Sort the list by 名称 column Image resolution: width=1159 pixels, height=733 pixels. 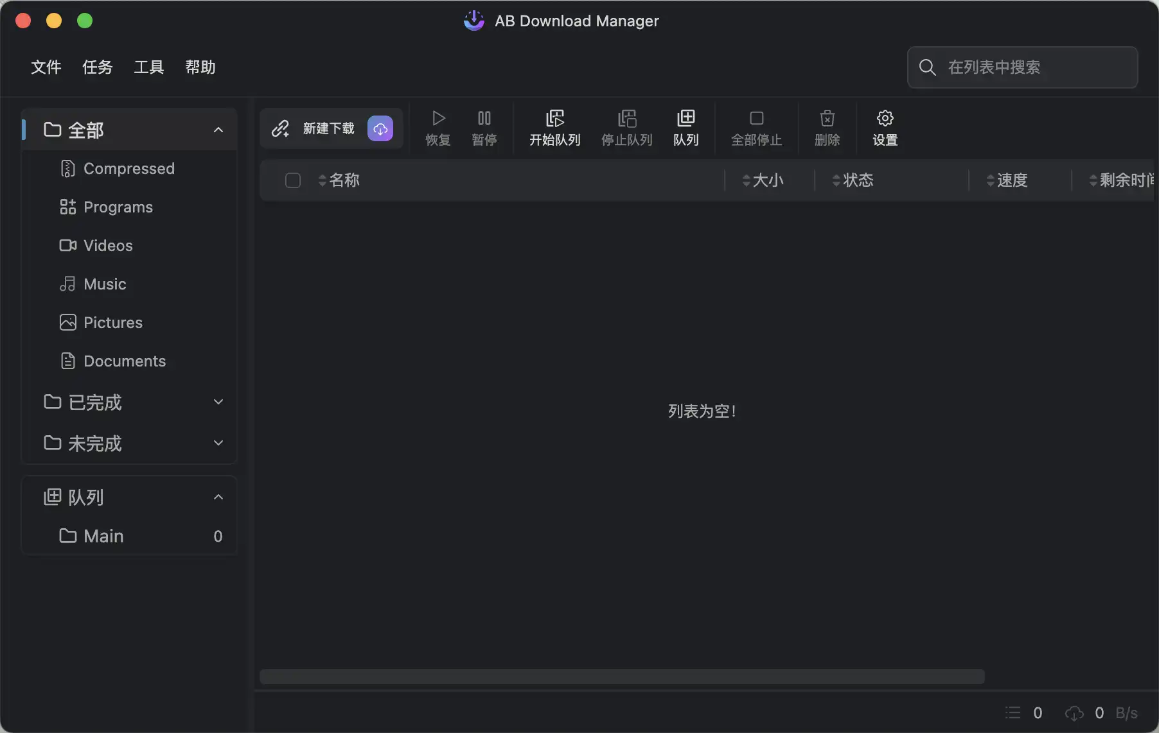click(x=339, y=180)
